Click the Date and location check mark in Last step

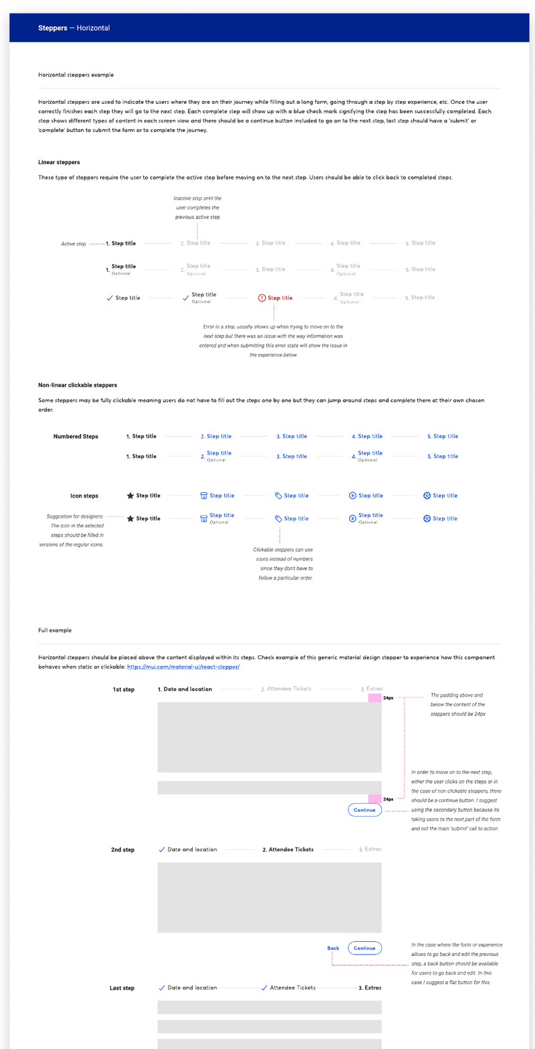[x=161, y=987]
